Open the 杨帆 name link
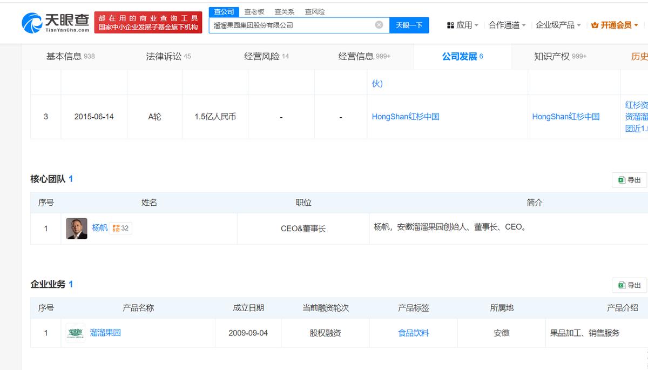 pos(99,228)
